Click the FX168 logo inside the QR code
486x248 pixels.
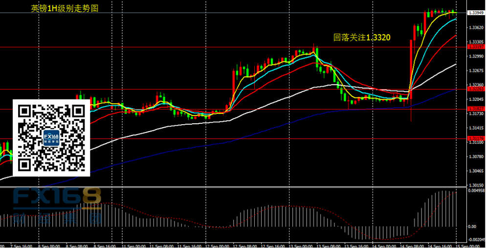click(x=51, y=138)
